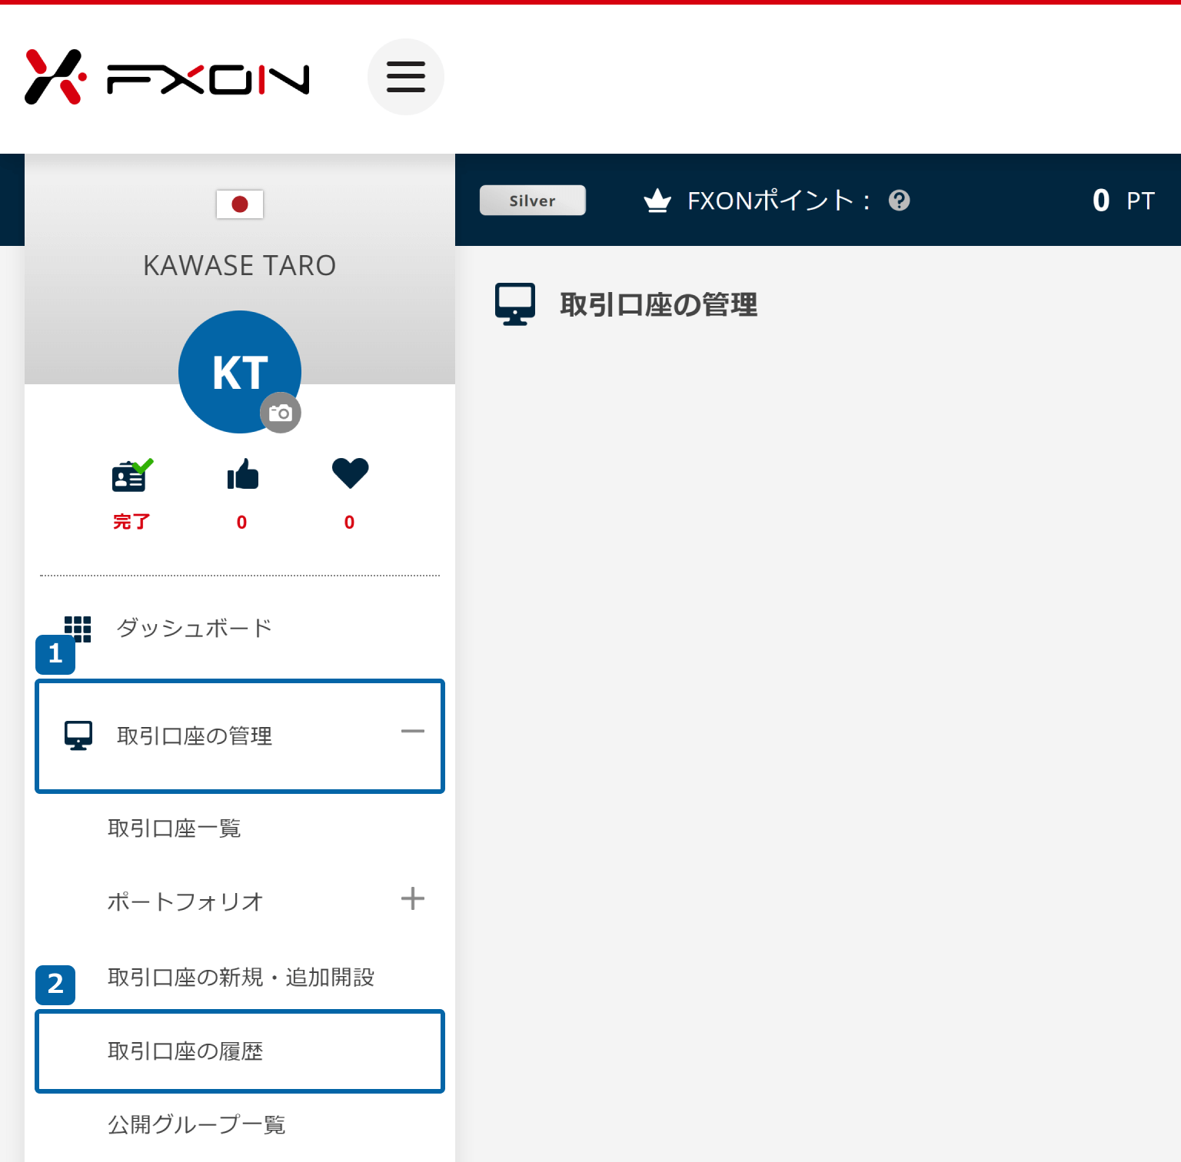Expand ポートフォリオ with plus icon
Viewport: 1181px width, 1162px height.
[x=413, y=898]
